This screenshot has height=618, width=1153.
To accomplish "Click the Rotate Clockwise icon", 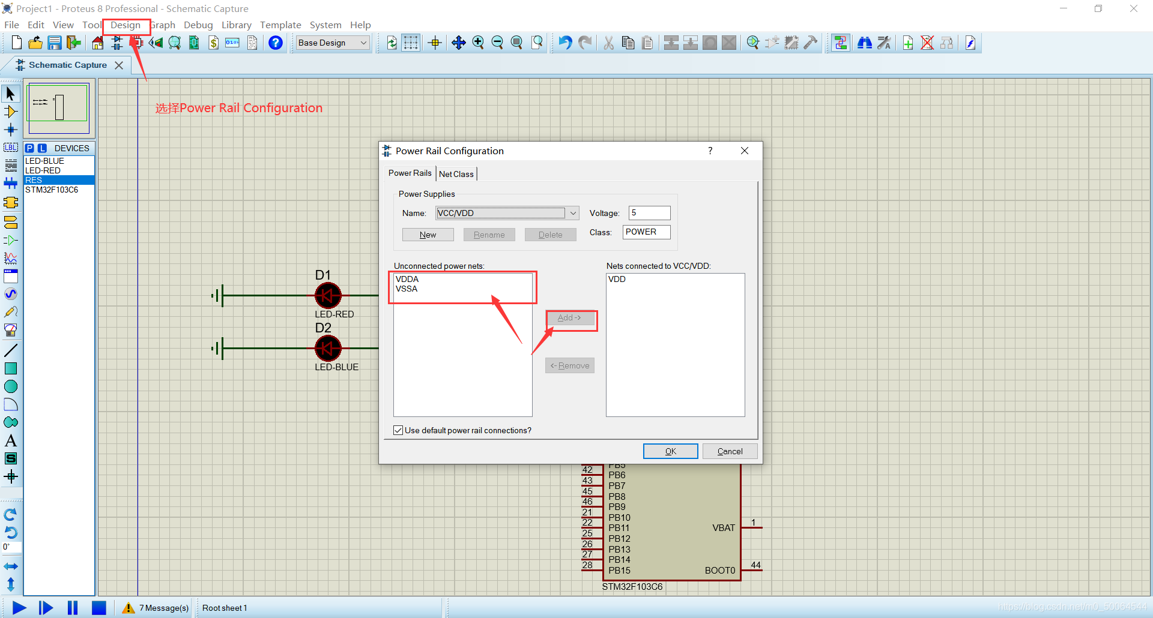I will [11, 515].
